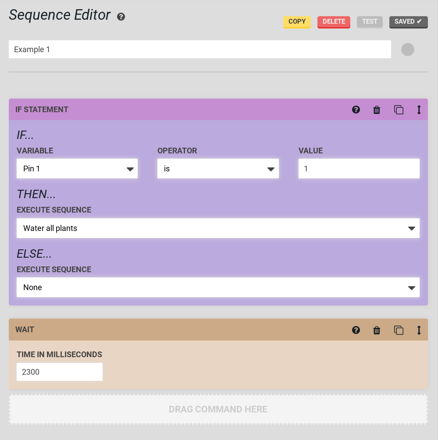Viewport: 438px width, 440px height.
Task: Open the Sequence Editor help question mark
Action: pyautogui.click(x=120, y=17)
